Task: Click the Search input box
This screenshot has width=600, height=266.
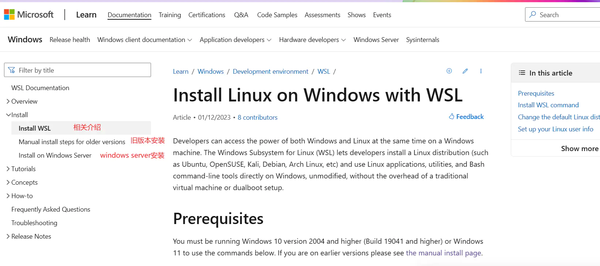Action: [562, 15]
